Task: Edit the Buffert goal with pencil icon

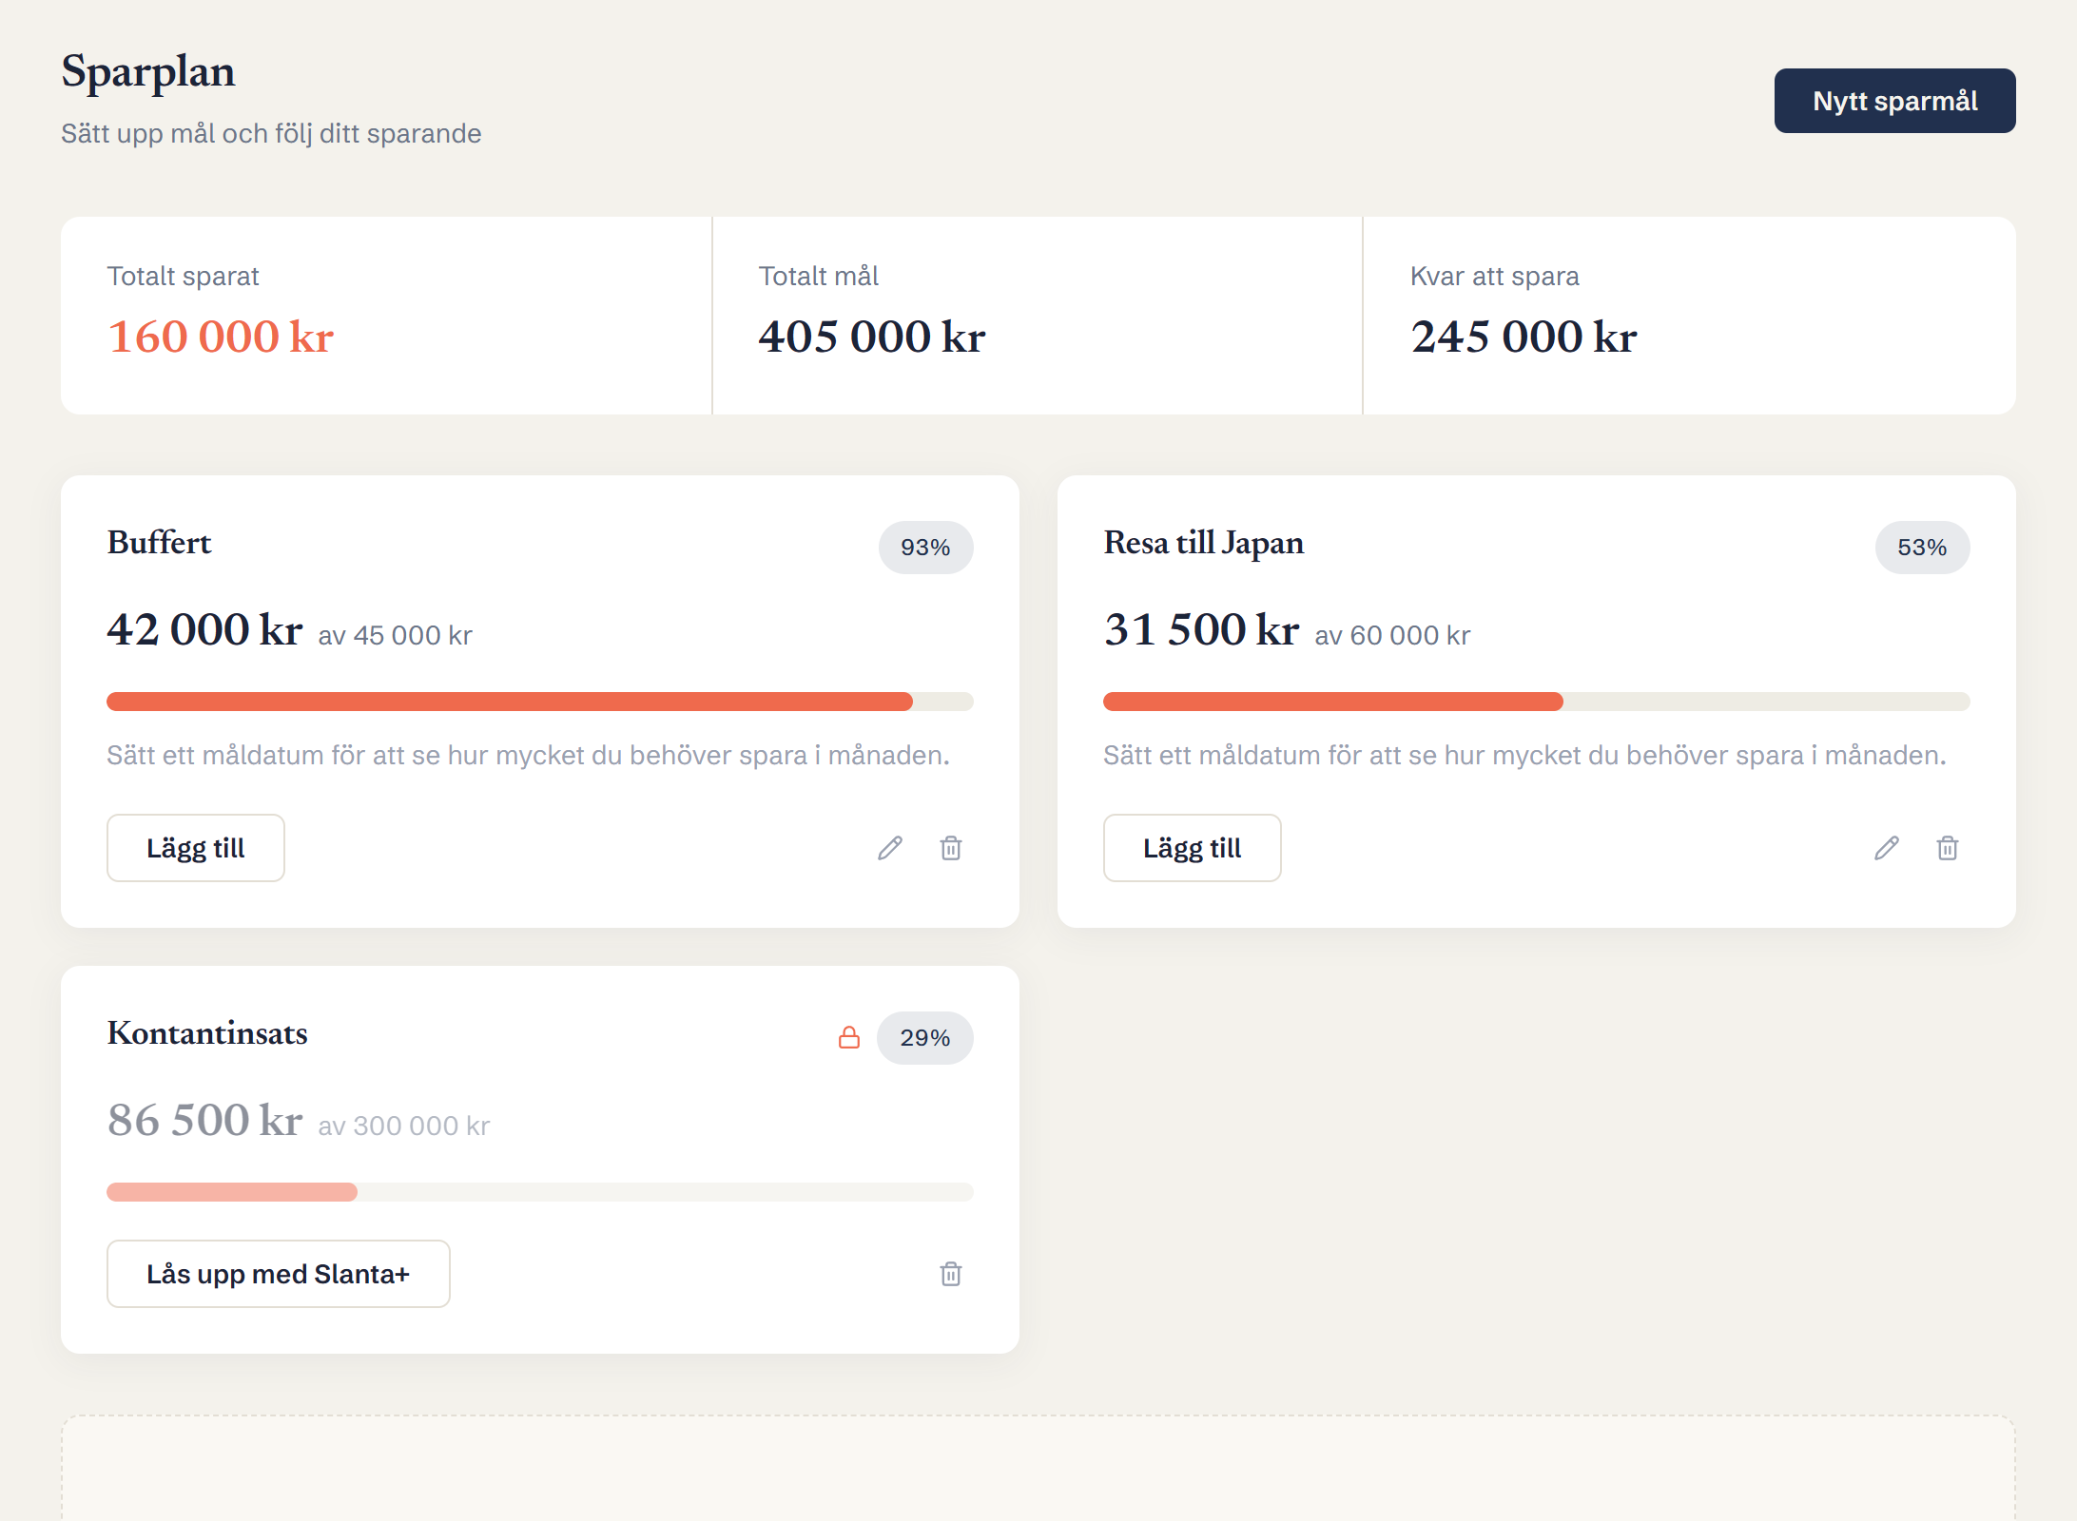Action: coord(890,848)
